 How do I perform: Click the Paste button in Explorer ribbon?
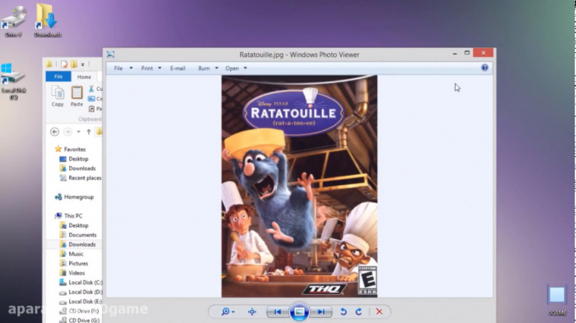[x=77, y=96]
